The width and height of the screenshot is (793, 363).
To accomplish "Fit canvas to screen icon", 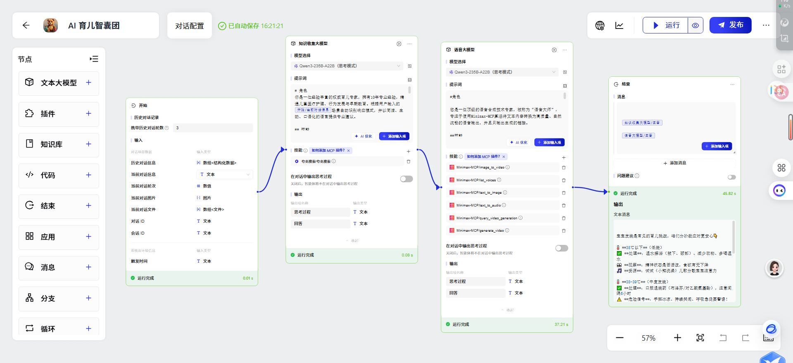I will click(700, 338).
